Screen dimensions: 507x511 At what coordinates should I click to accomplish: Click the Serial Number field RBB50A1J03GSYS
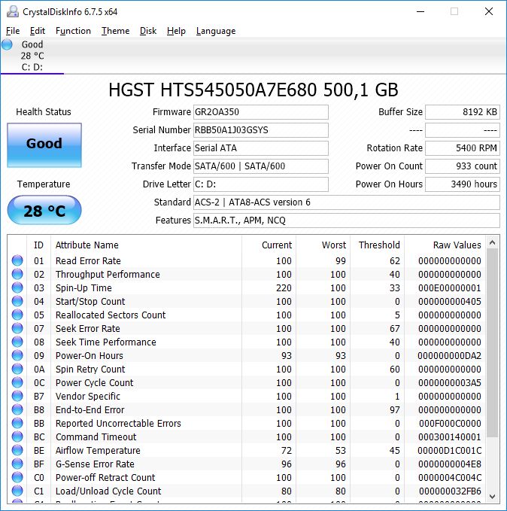pos(261,130)
